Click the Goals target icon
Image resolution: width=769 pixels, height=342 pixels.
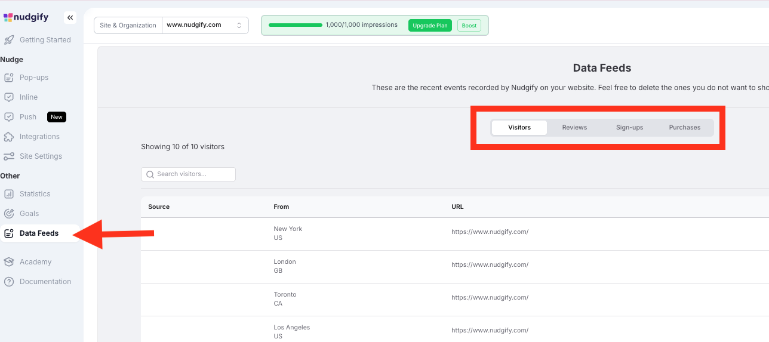coord(9,214)
